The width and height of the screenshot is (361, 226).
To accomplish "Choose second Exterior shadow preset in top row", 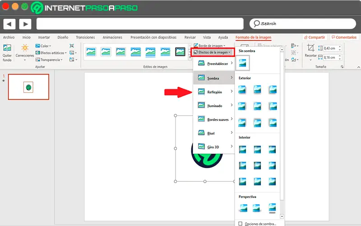I will (x=257, y=89).
